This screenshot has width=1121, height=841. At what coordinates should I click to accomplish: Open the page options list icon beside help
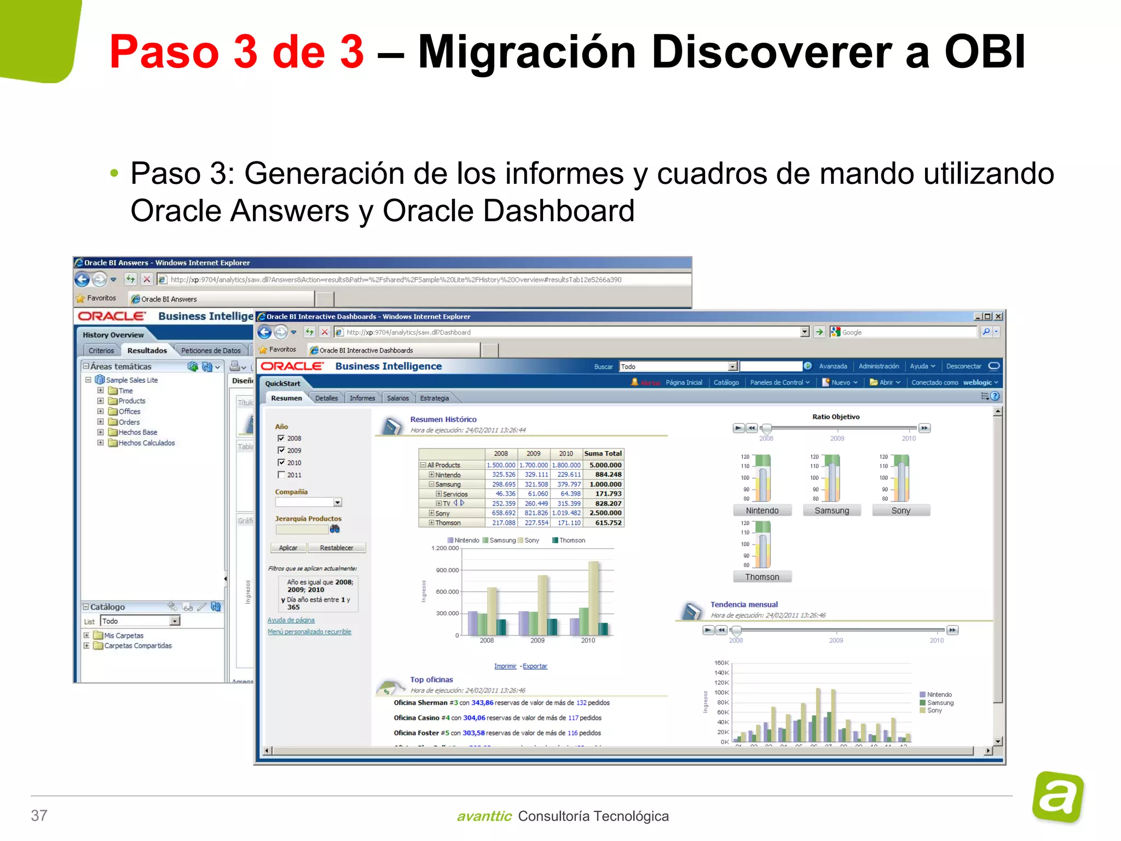[985, 396]
